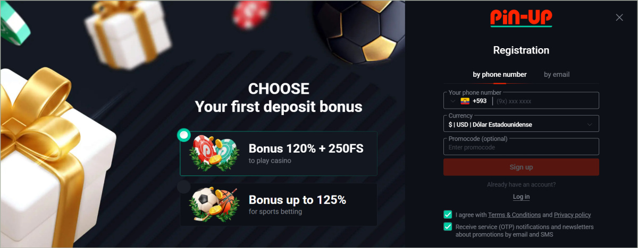Select the by phone number tab

(500, 75)
